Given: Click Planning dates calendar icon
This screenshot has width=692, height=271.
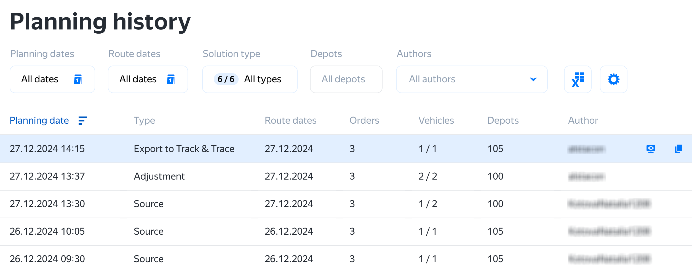Looking at the screenshot, I should (x=78, y=79).
